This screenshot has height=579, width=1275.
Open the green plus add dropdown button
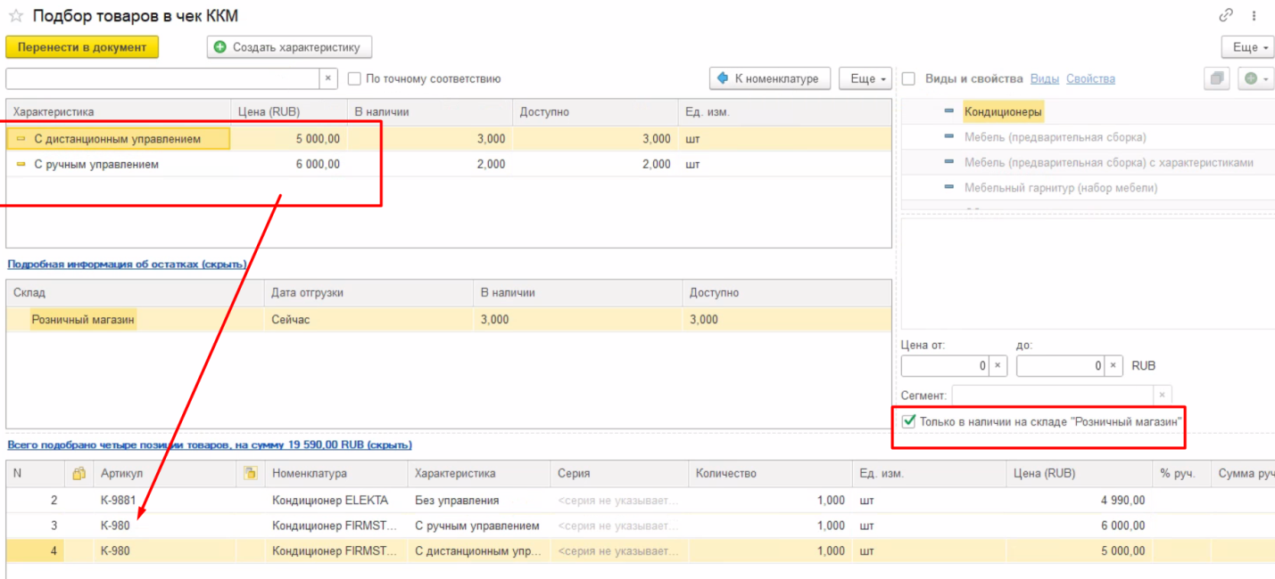[1256, 78]
